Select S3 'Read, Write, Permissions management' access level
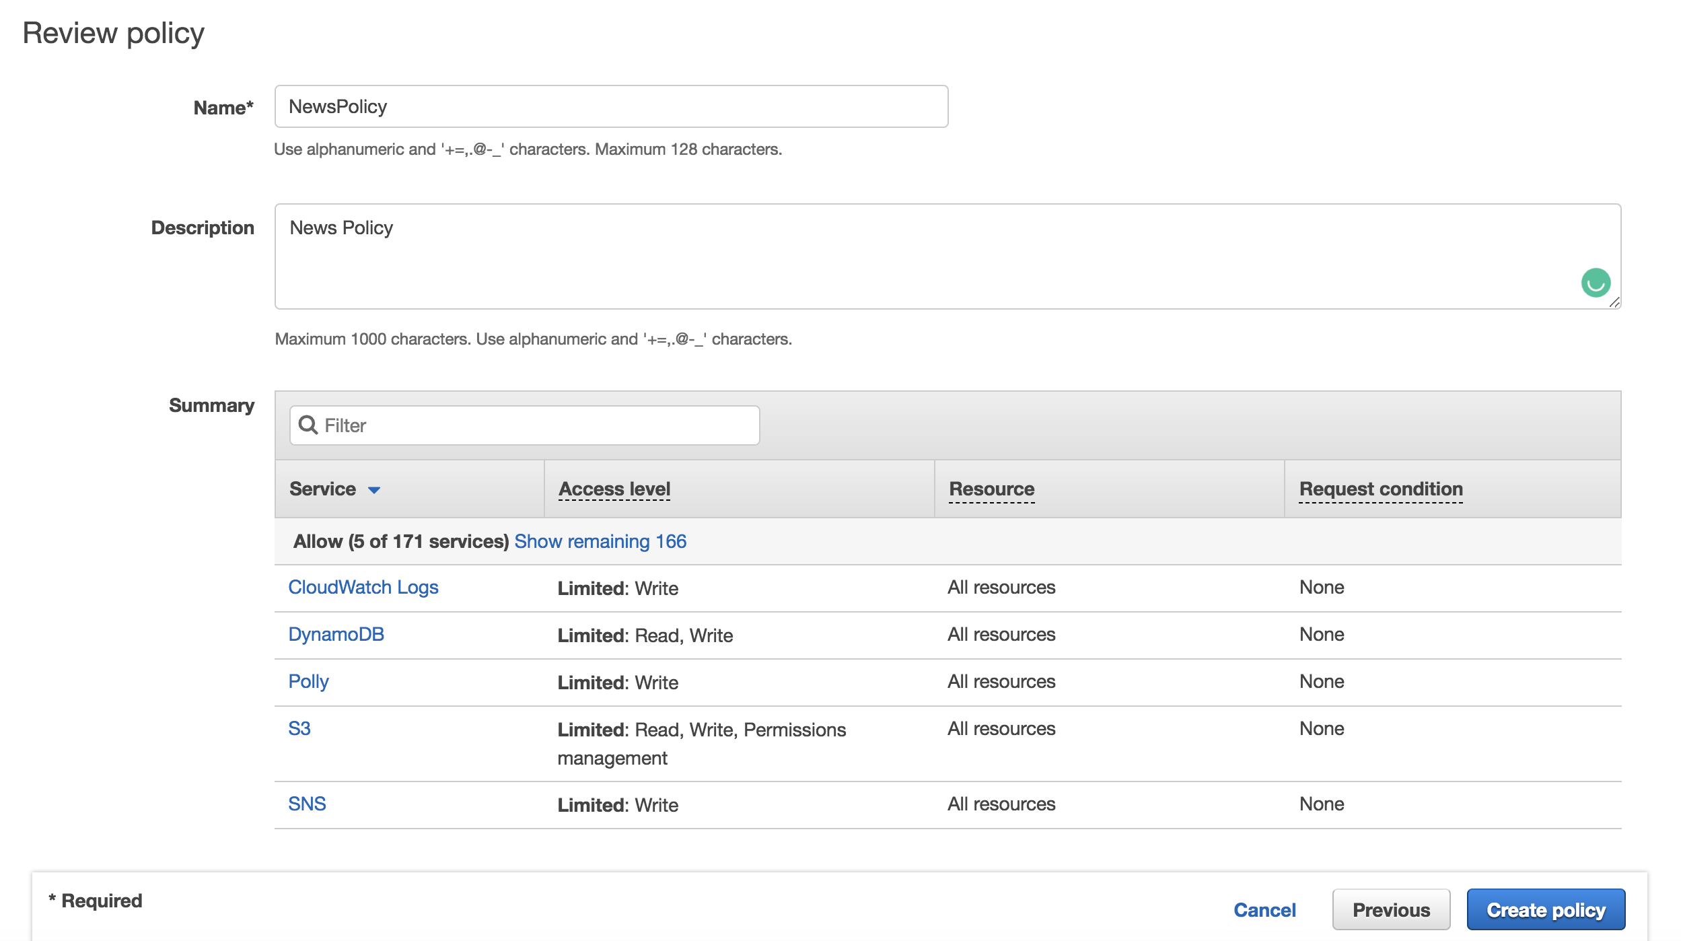This screenshot has width=1681, height=941. (702, 744)
